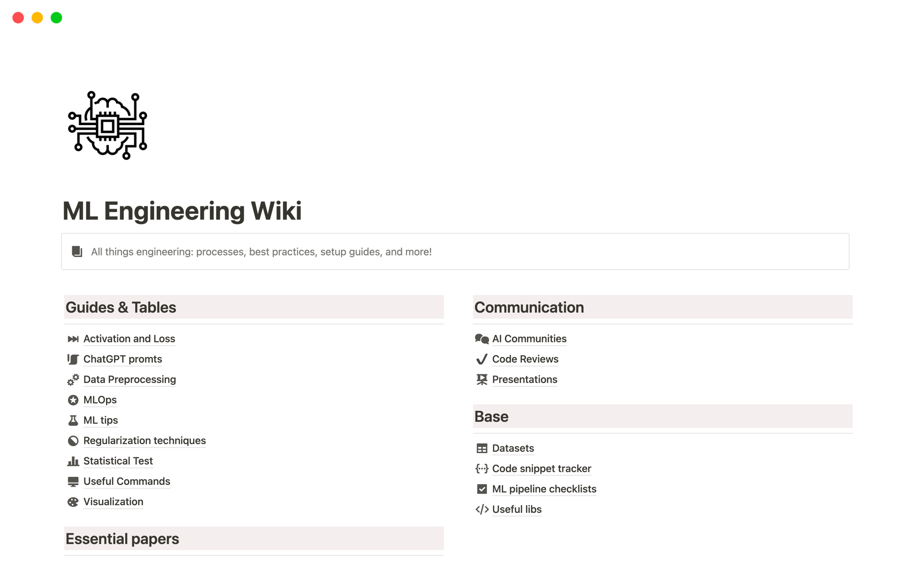Image resolution: width=917 pixels, height=573 pixels.
Task: Click the flask icon beside ML tips
Action: [73, 420]
